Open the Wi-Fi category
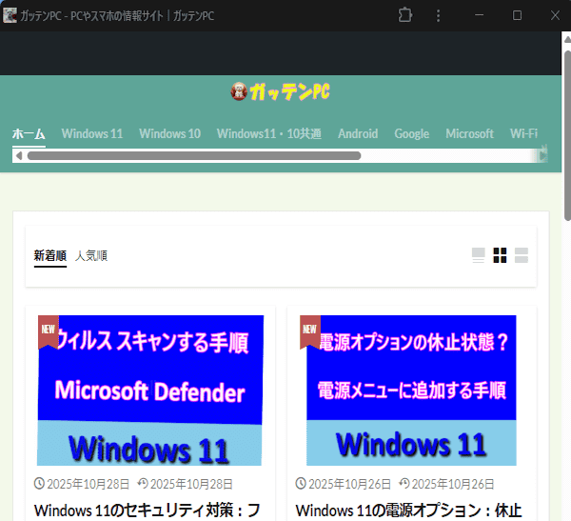 (523, 133)
